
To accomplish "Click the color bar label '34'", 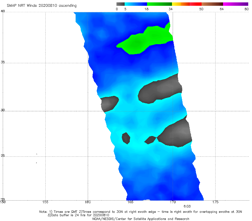I will (x=171, y=9).
